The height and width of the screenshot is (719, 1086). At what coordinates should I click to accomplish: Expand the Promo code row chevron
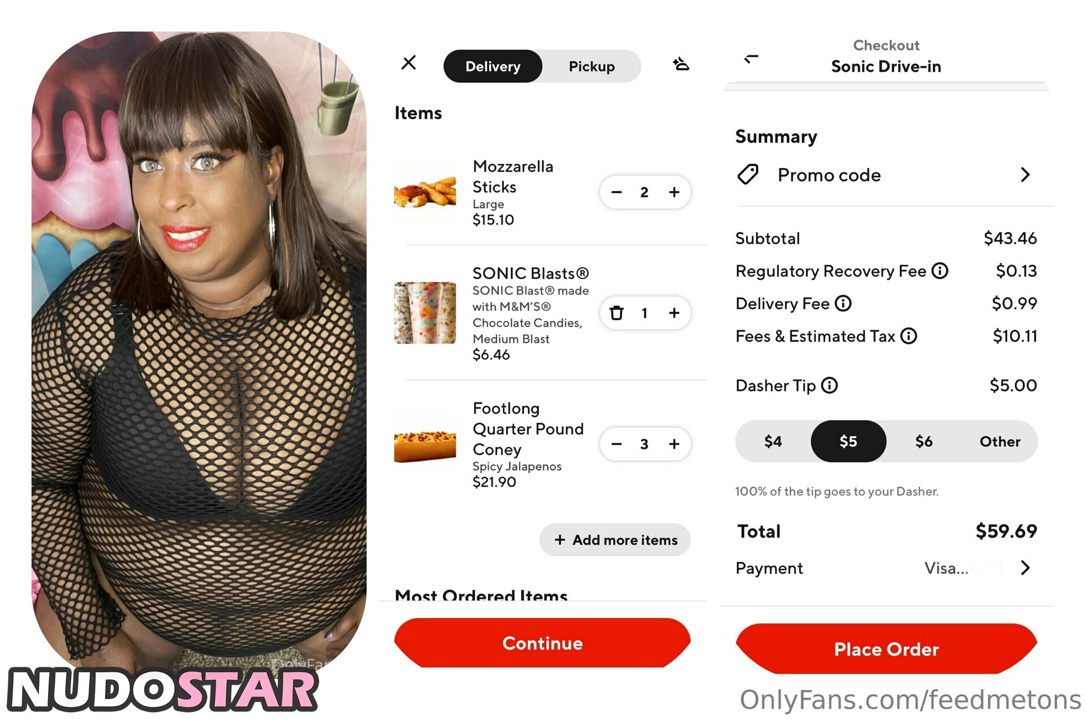(x=1025, y=175)
